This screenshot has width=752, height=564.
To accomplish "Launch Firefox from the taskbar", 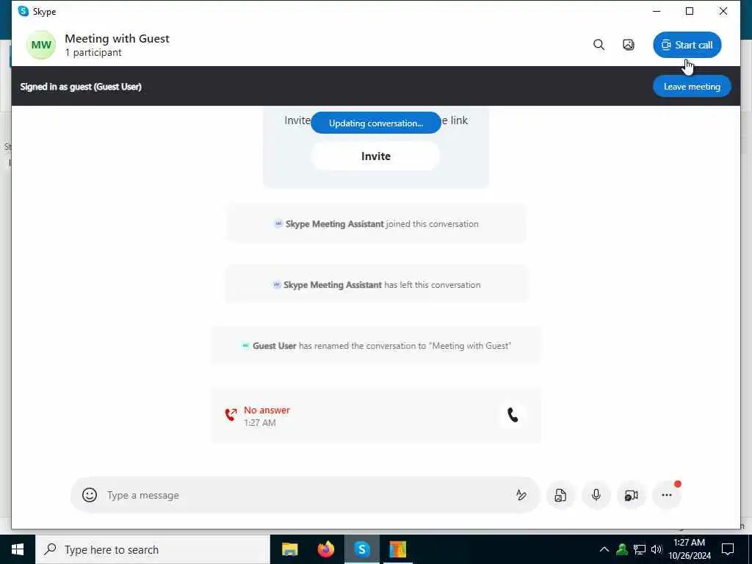I will pos(326,549).
